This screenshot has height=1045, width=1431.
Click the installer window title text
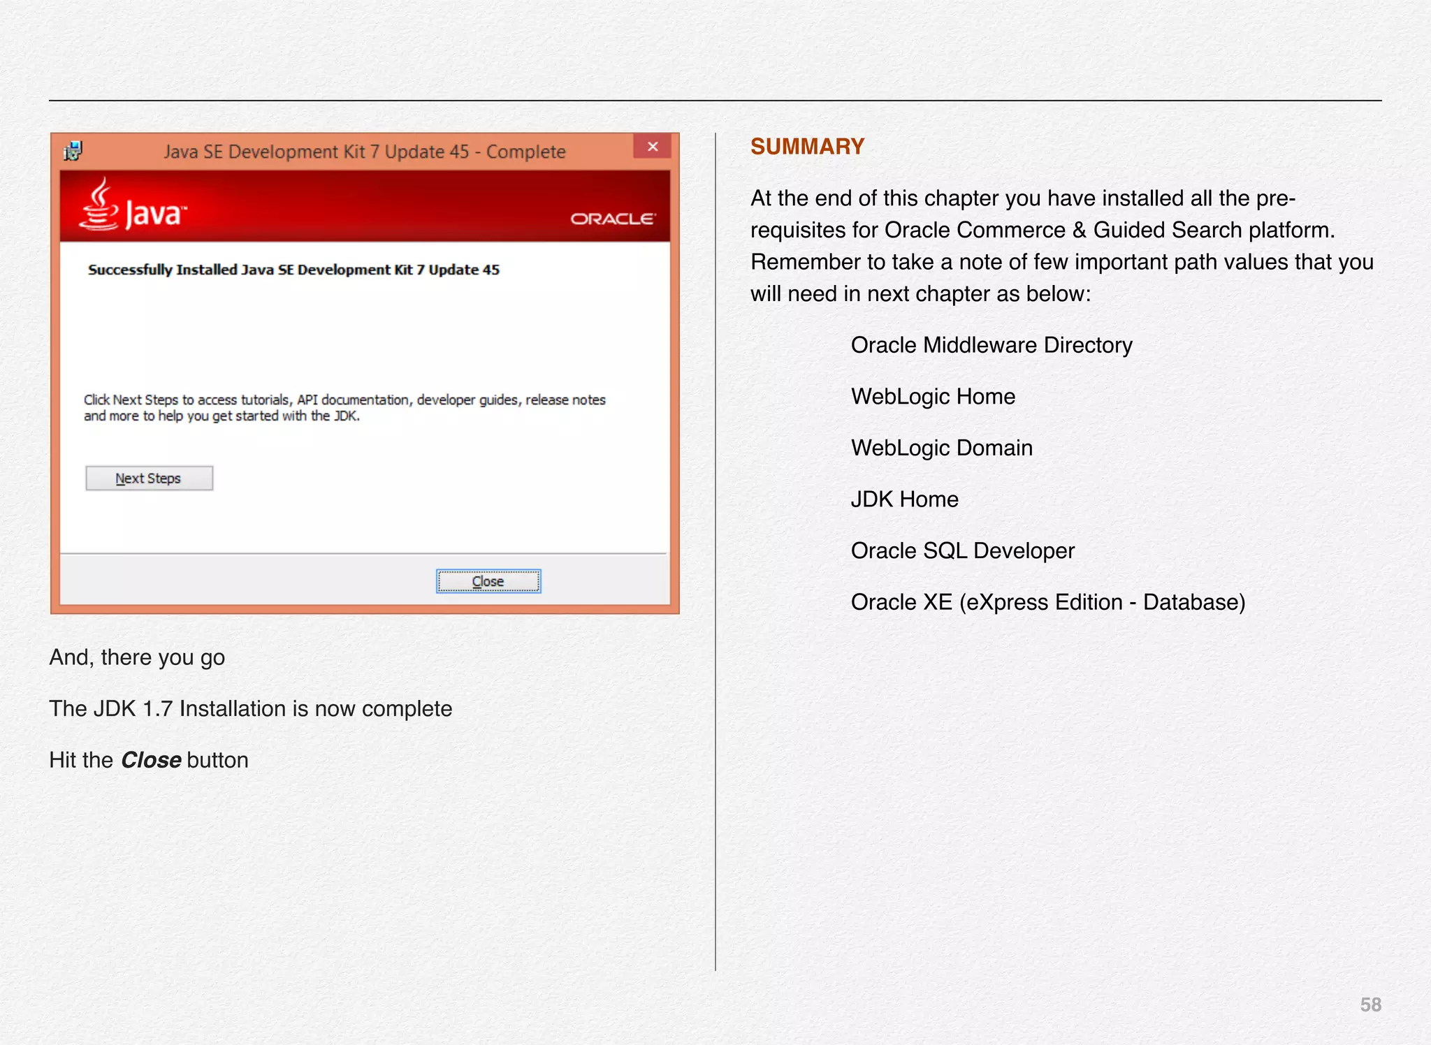365,152
